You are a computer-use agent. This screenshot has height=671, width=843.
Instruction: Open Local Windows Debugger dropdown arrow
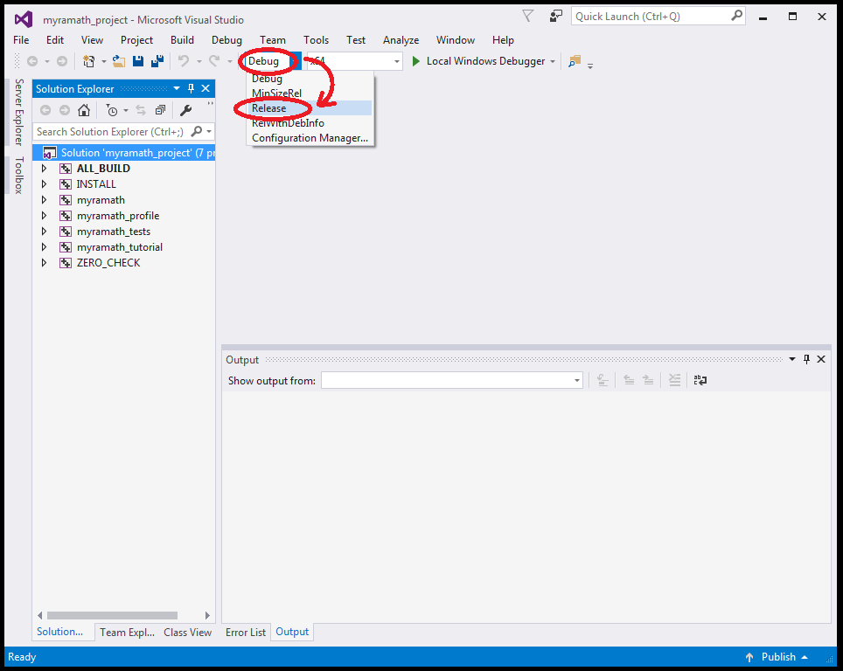[552, 61]
